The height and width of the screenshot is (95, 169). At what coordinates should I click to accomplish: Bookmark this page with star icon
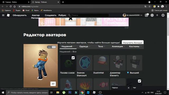click(x=149, y=6)
